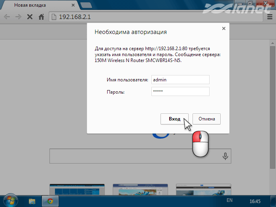This screenshot has width=276, height=207.
Task: Click the microphone voice search icon
Action: click(x=225, y=156)
